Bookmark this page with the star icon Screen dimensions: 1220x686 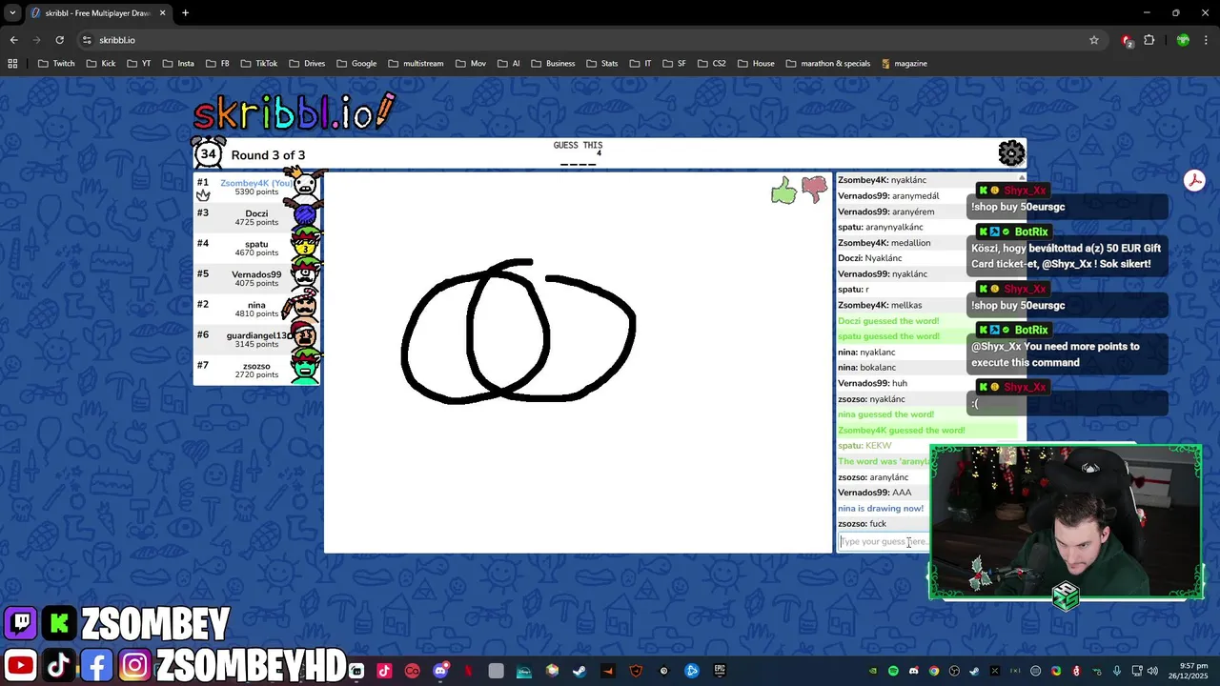point(1094,40)
